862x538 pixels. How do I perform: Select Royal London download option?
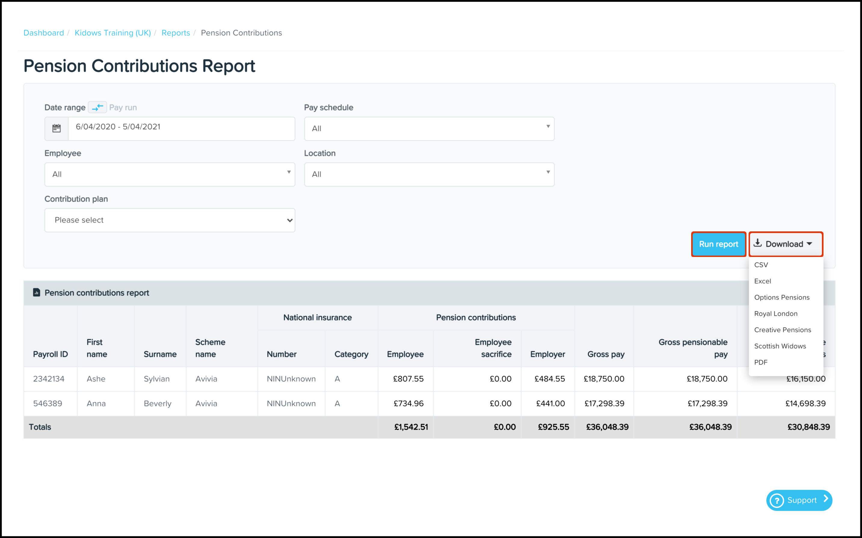(776, 314)
